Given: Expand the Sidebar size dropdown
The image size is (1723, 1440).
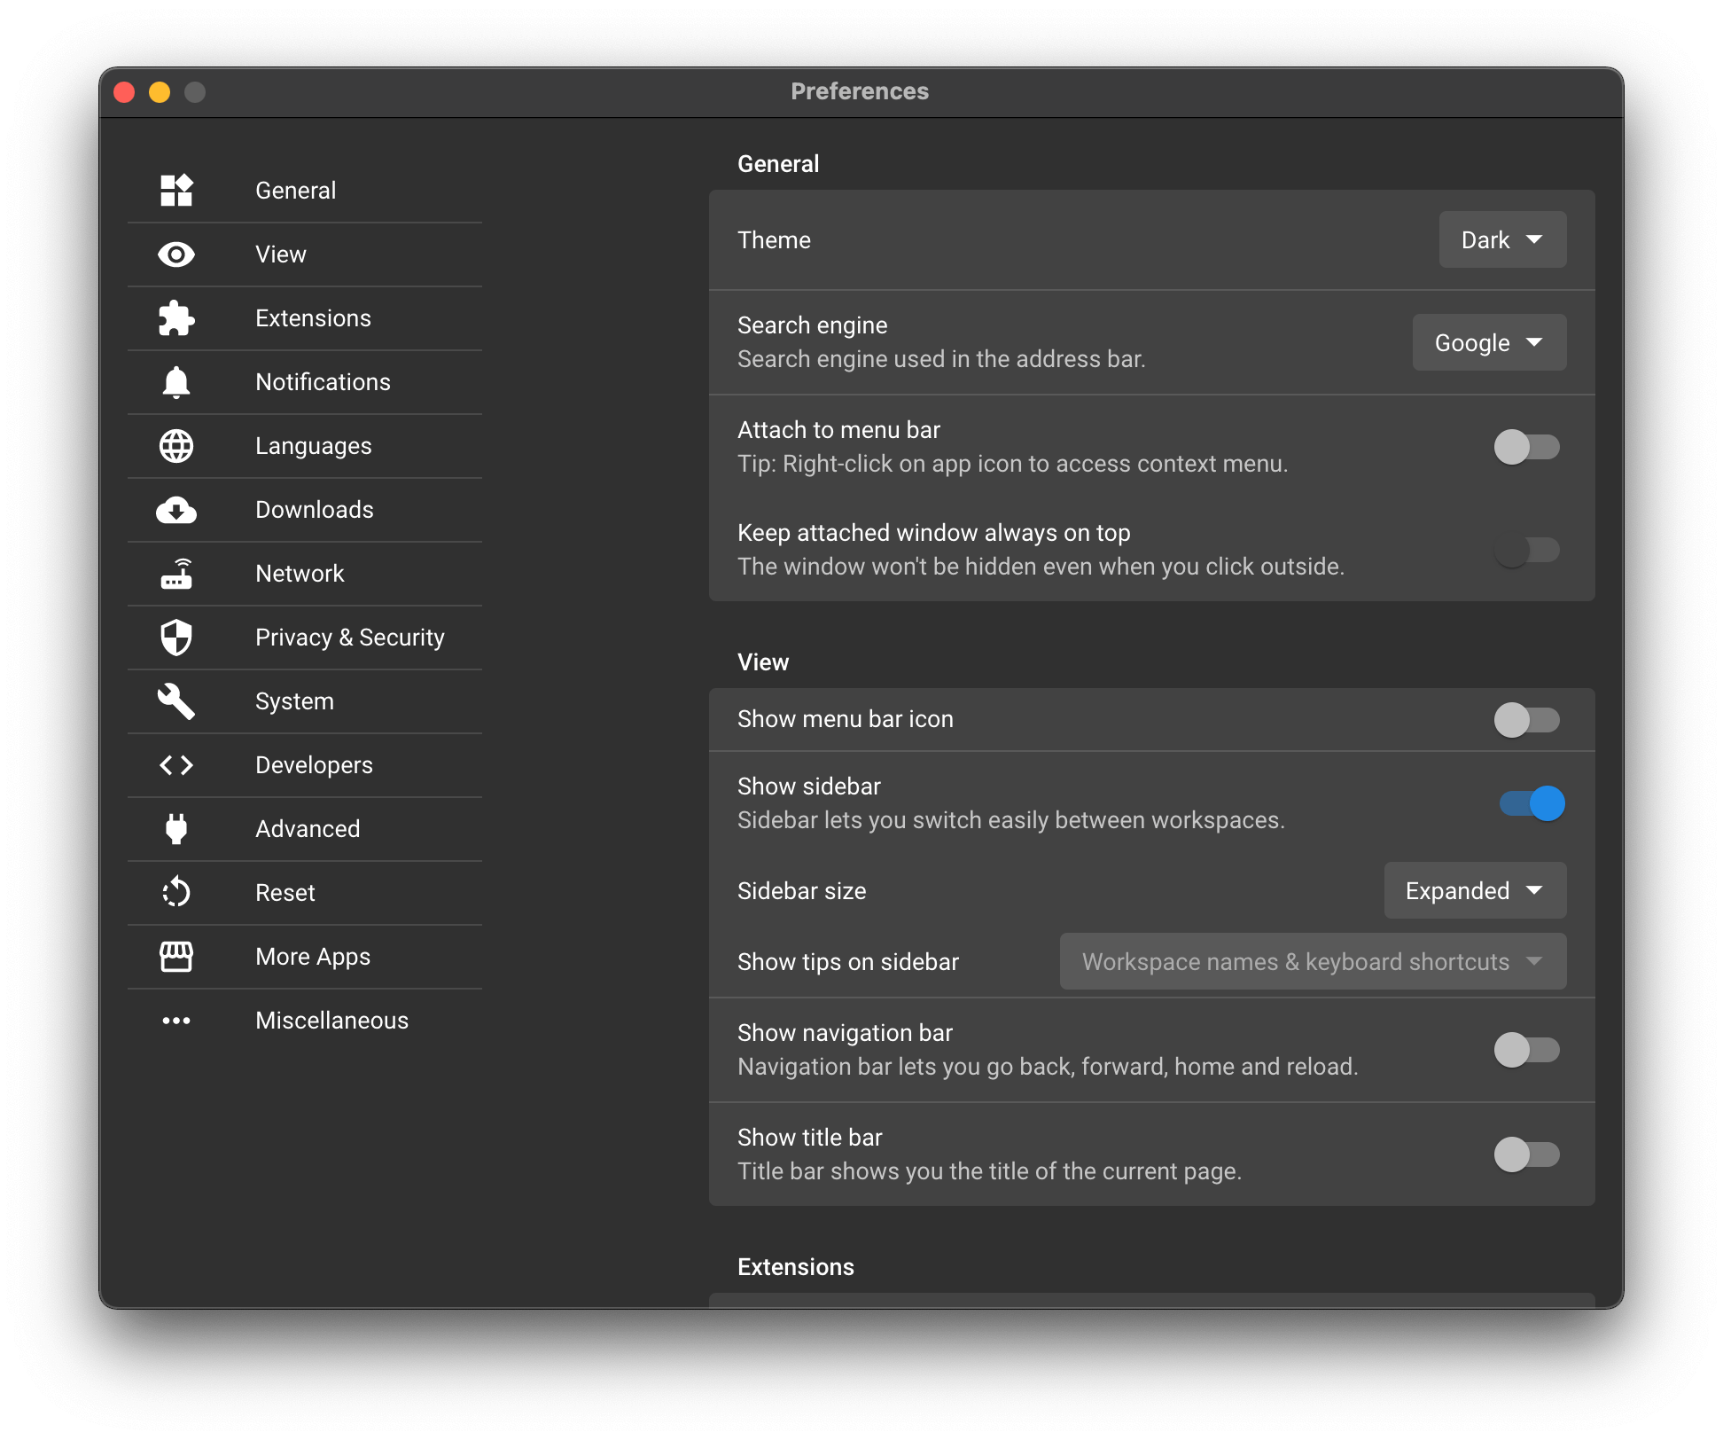Looking at the screenshot, I should (1475, 891).
